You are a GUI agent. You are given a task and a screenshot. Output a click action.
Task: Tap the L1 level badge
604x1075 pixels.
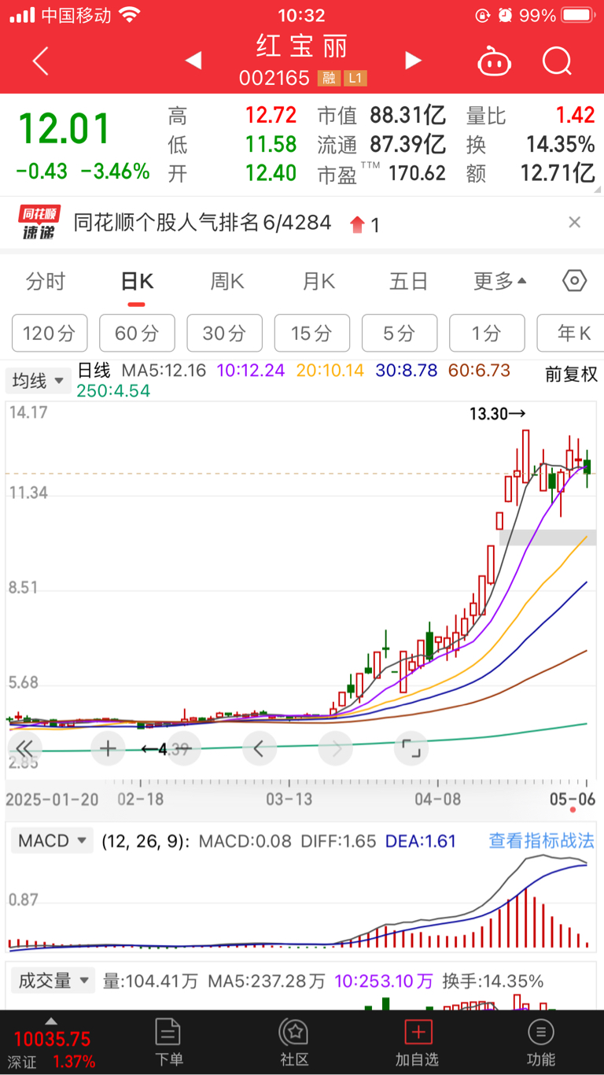point(355,79)
